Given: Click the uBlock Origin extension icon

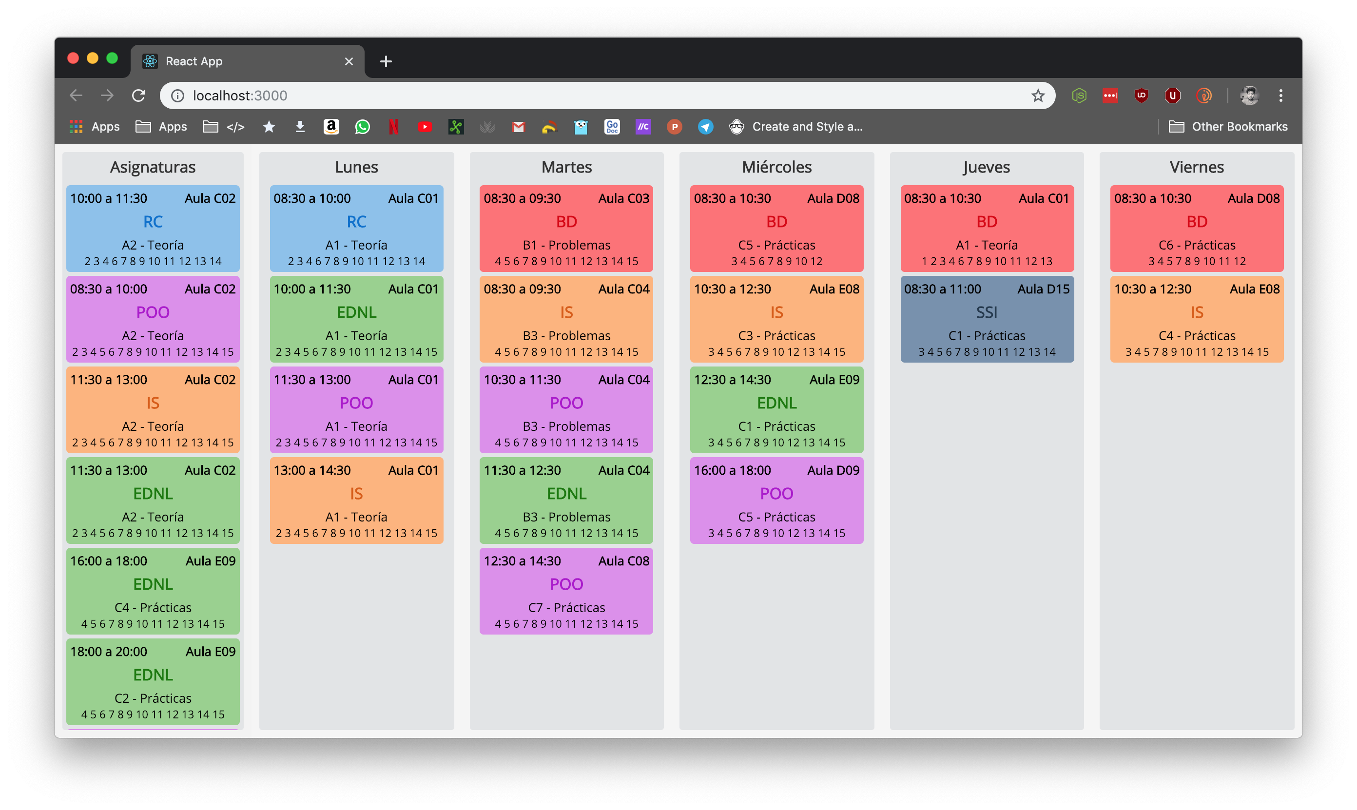Looking at the screenshot, I should point(1141,96).
